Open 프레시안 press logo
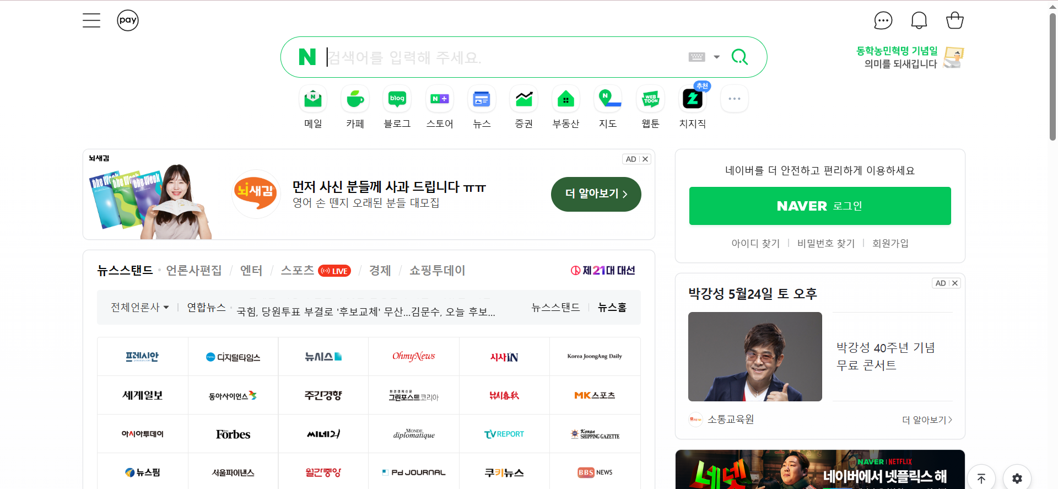Image resolution: width=1058 pixels, height=489 pixels. coord(143,357)
